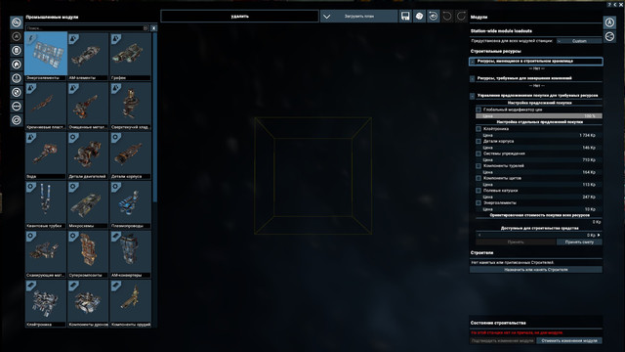Click the back arrow icon at the top right
Screen dimensions: 625x352
pyautogui.click(x=615, y=4)
